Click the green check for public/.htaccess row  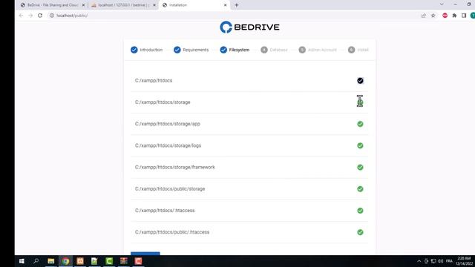[360, 232]
